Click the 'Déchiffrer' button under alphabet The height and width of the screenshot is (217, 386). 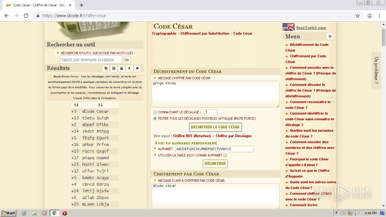(215, 164)
